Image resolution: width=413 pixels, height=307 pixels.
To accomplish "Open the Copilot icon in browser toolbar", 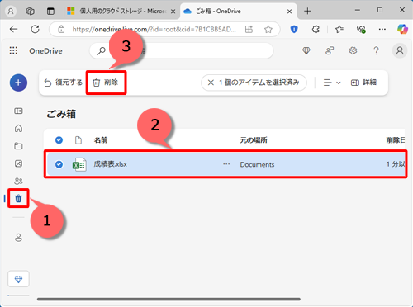I will click(x=402, y=29).
